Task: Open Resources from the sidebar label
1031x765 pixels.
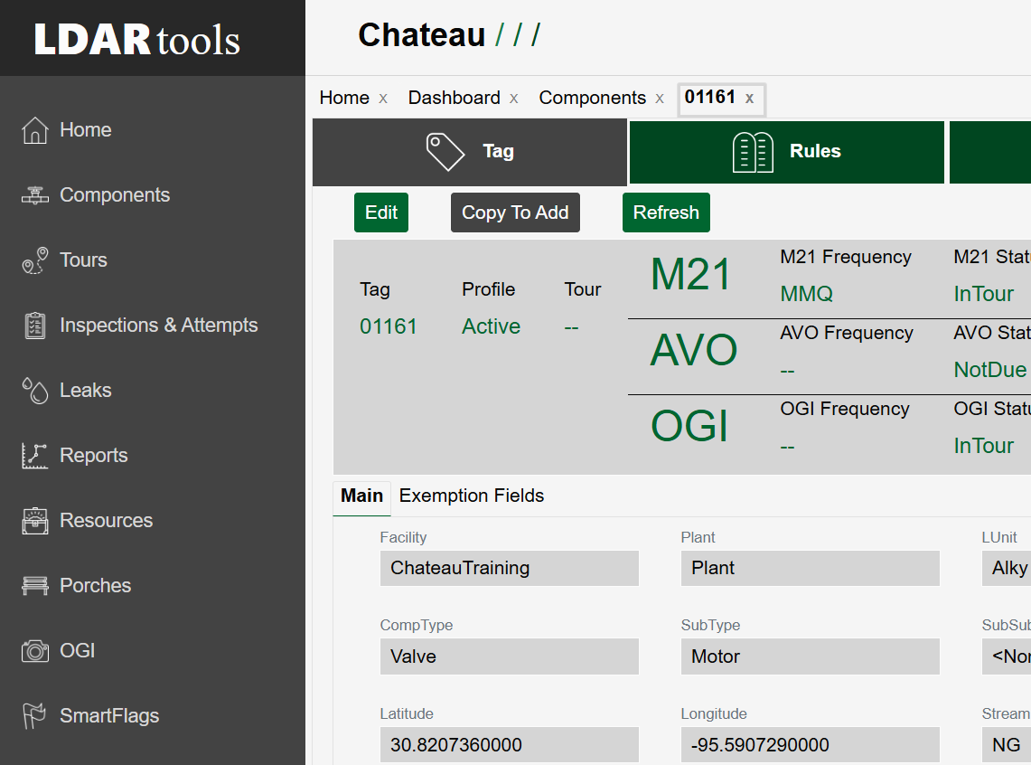Action: click(x=107, y=521)
